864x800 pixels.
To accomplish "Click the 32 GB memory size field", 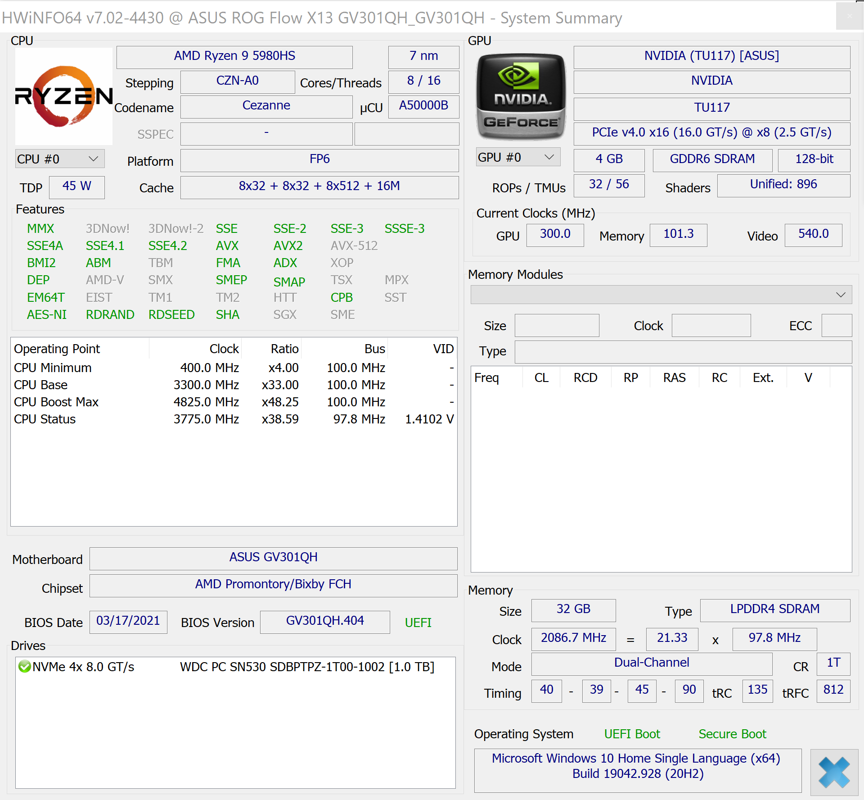I will (574, 610).
